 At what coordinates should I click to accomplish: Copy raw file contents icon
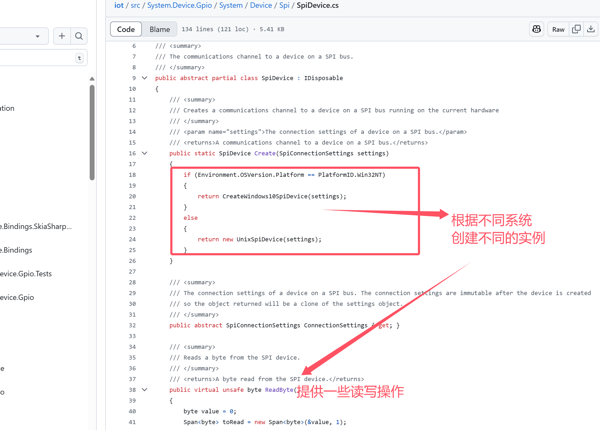click(576, 29)
